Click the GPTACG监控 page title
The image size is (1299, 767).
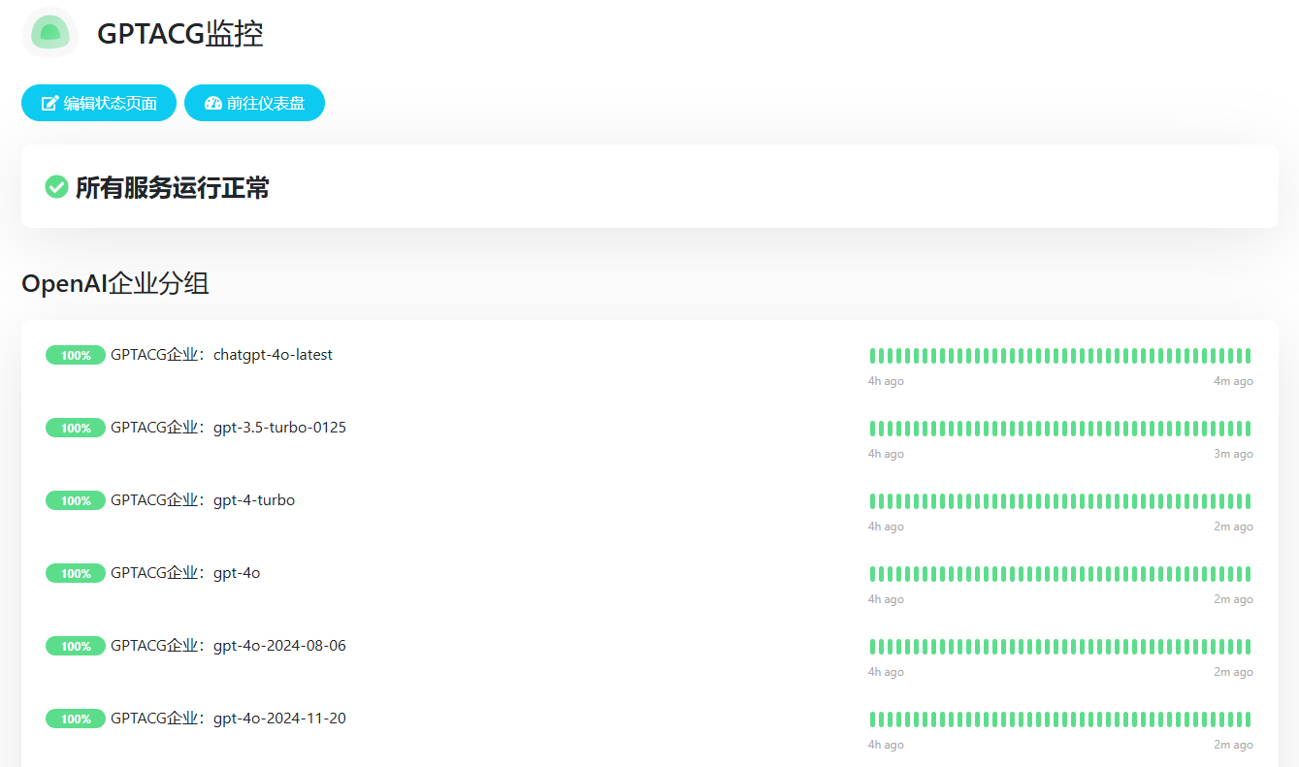(180, 34)
